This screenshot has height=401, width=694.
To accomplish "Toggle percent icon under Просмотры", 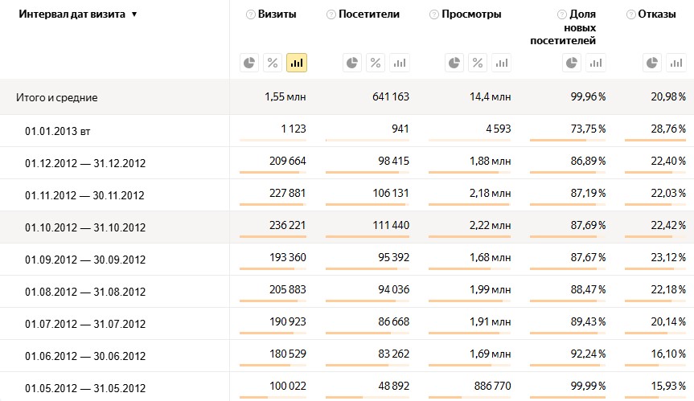I will click(478, 63).
